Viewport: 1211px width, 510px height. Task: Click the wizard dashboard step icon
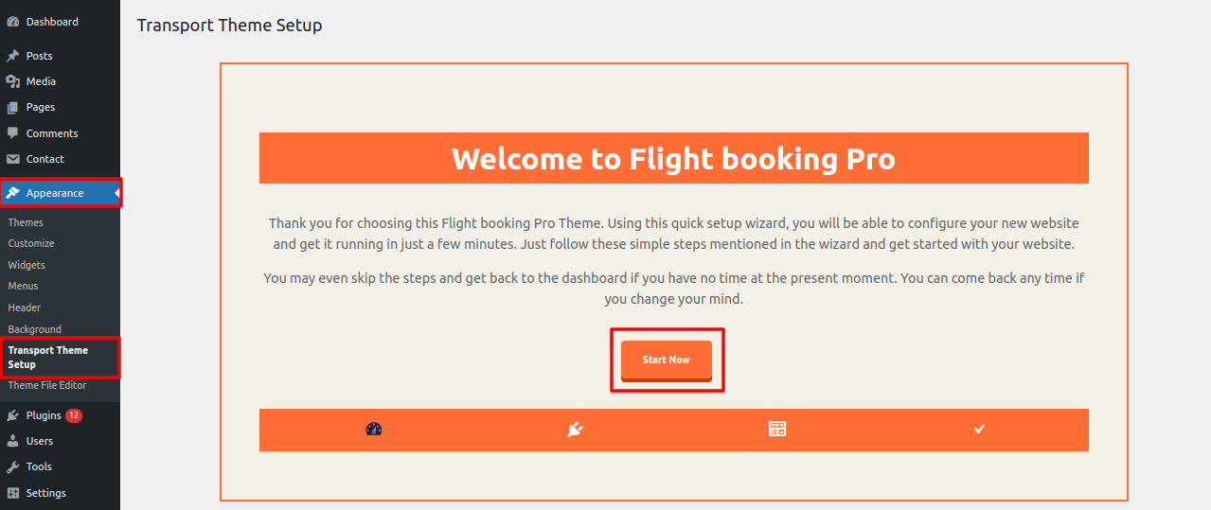click(x=373, y=430)
